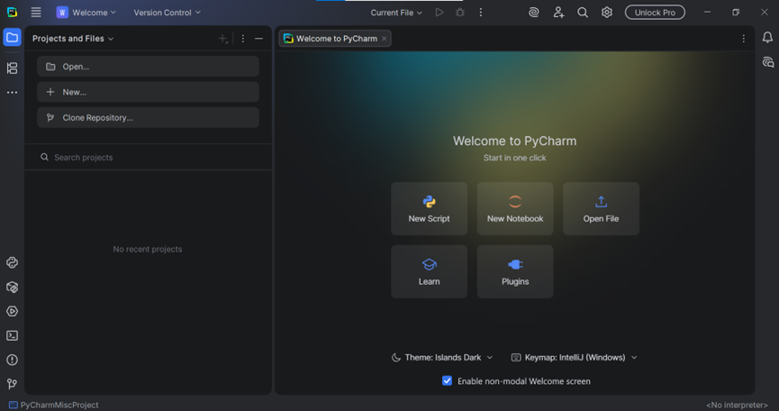Click the Open... button in projects panel
Viewport: 779px width, 411px height.
pos(148,66)
